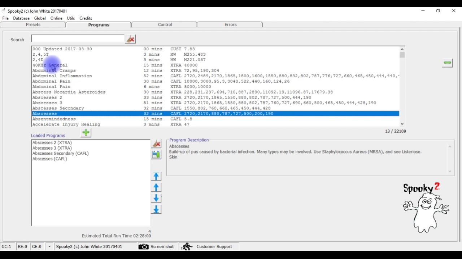462x259 pixels.
Task: Click the Loaded Programs heading label
Action: tap(48, 136)
